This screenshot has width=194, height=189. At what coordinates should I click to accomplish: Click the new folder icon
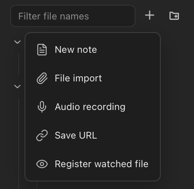pos(174,16)
